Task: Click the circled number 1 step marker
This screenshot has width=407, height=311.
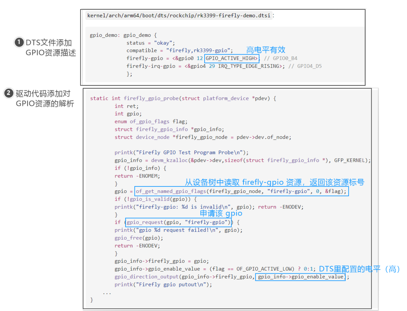Action: (x=19, y=42)
